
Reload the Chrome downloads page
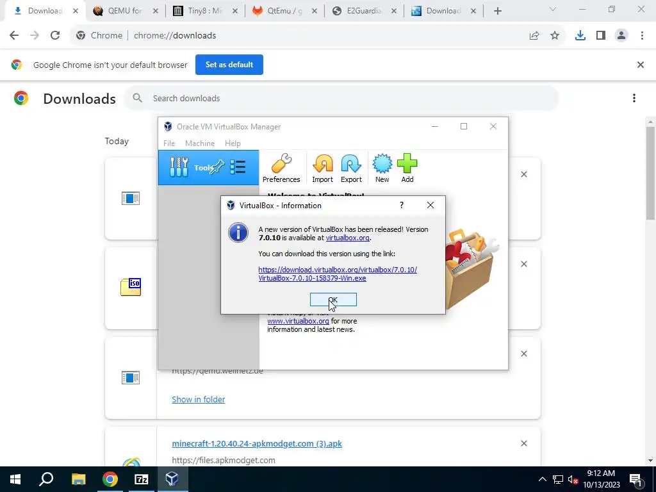[55, 36]
